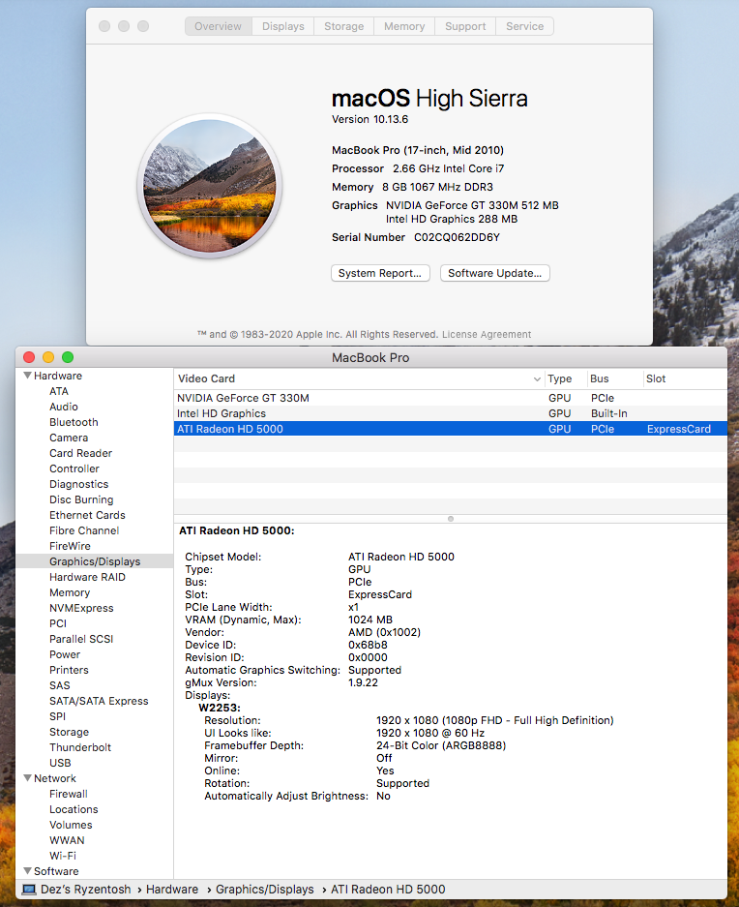Click the System Report button

(x=380, y=273)
